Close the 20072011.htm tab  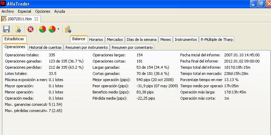tap(36, 19)
